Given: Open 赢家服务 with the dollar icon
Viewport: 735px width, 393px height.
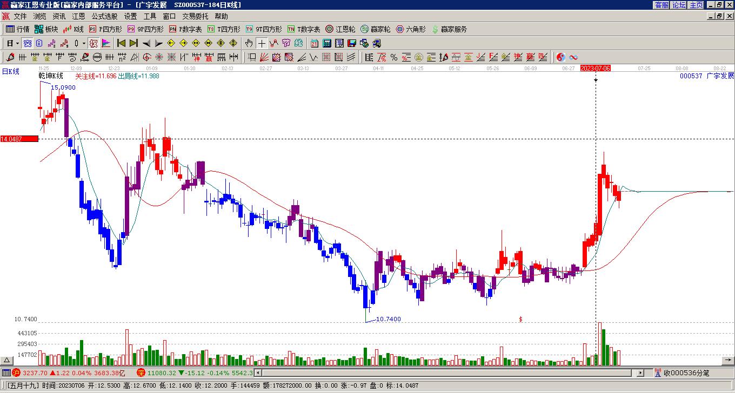Looking at the screenshot, I should point(449,29).
